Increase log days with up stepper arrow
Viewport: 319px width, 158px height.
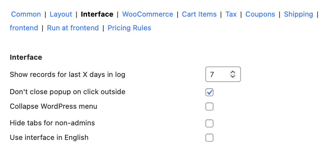(x=233, y=72)
